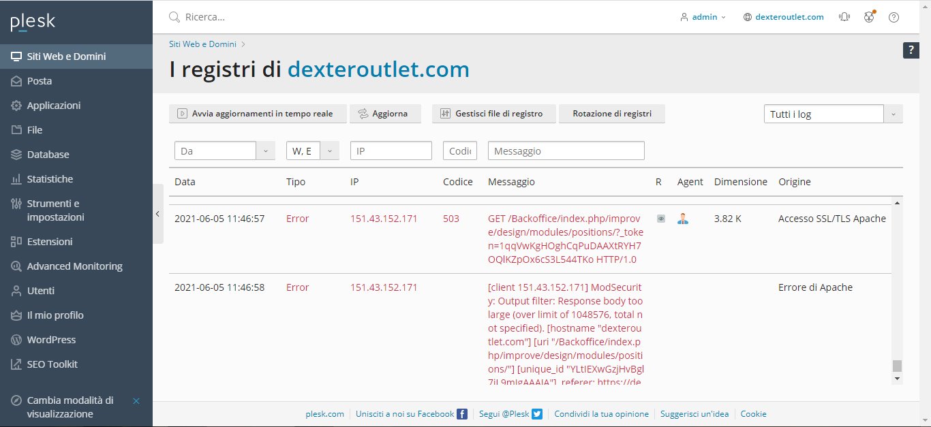The width and height of the screenshot is (931, 427).
Task: Click dexteroutlet.com in page title
Action: (378, 69)
